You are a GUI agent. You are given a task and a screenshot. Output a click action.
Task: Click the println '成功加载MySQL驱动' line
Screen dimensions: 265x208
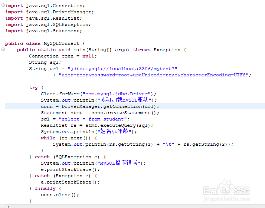(x=99, y=100)
